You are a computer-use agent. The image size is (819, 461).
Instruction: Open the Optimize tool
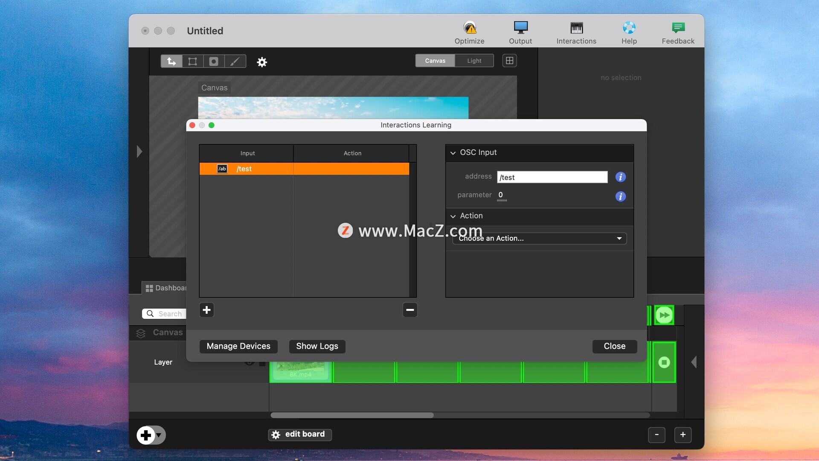(469, 32)
